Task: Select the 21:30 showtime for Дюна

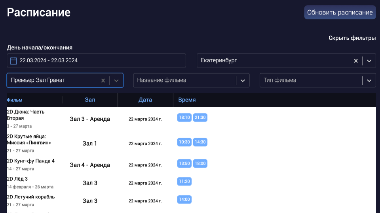Action: tap(200, 118)
